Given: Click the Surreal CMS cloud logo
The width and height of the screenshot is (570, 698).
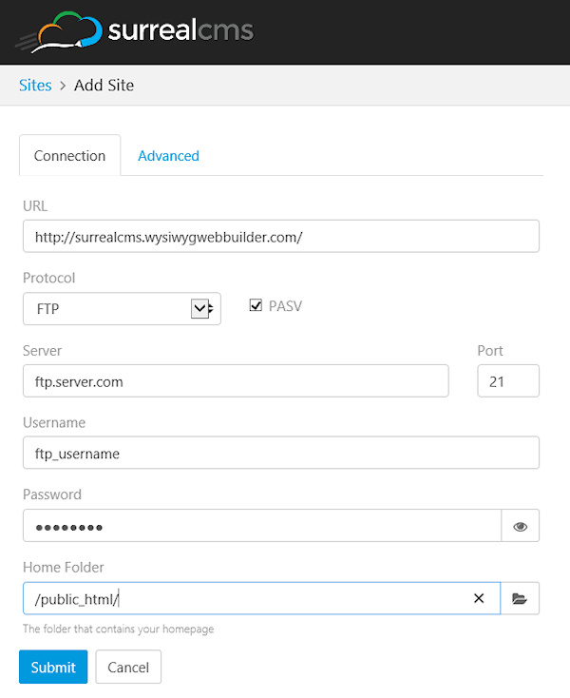Looking at the screenshot, I should click(60, 33).
